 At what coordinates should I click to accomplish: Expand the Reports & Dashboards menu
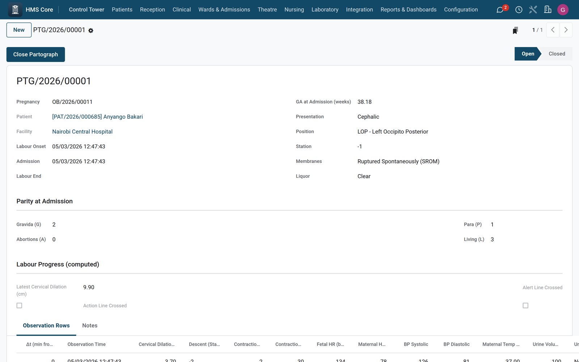[x=408, y=10]
